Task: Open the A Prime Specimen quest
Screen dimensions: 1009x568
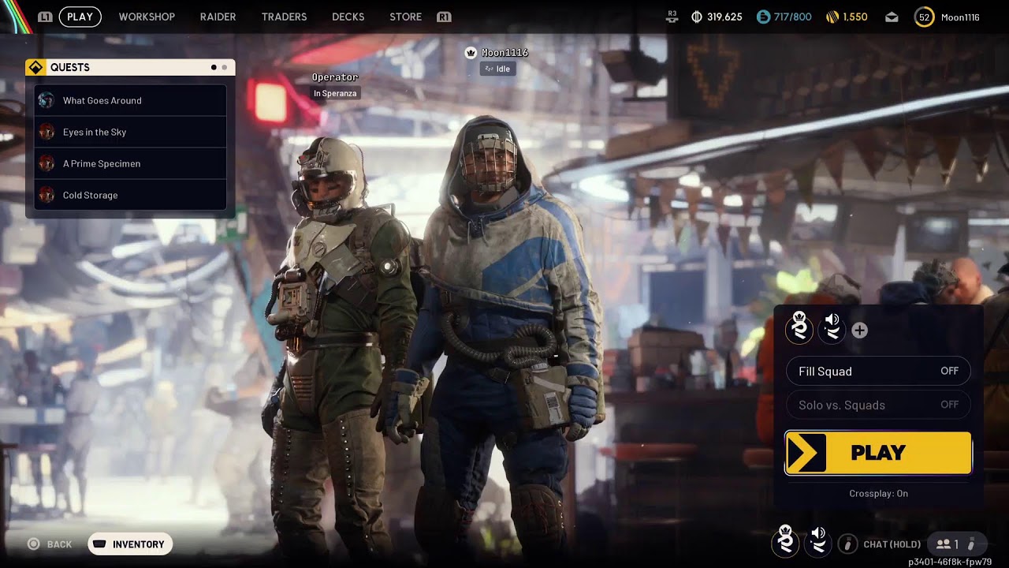Action: point(130,163)
